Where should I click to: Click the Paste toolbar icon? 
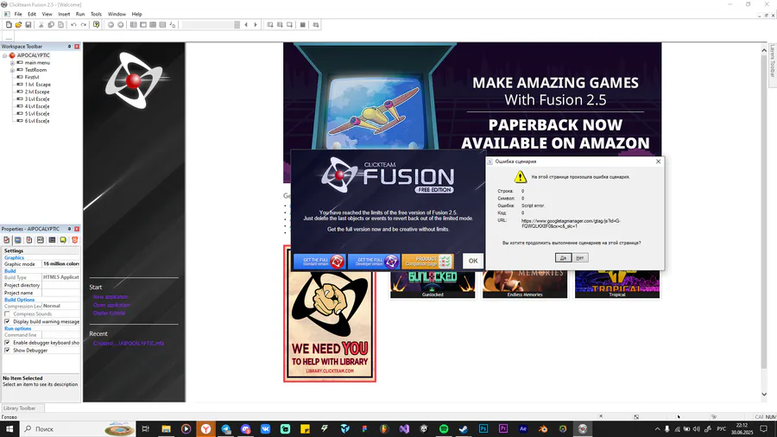click(61, 25)
